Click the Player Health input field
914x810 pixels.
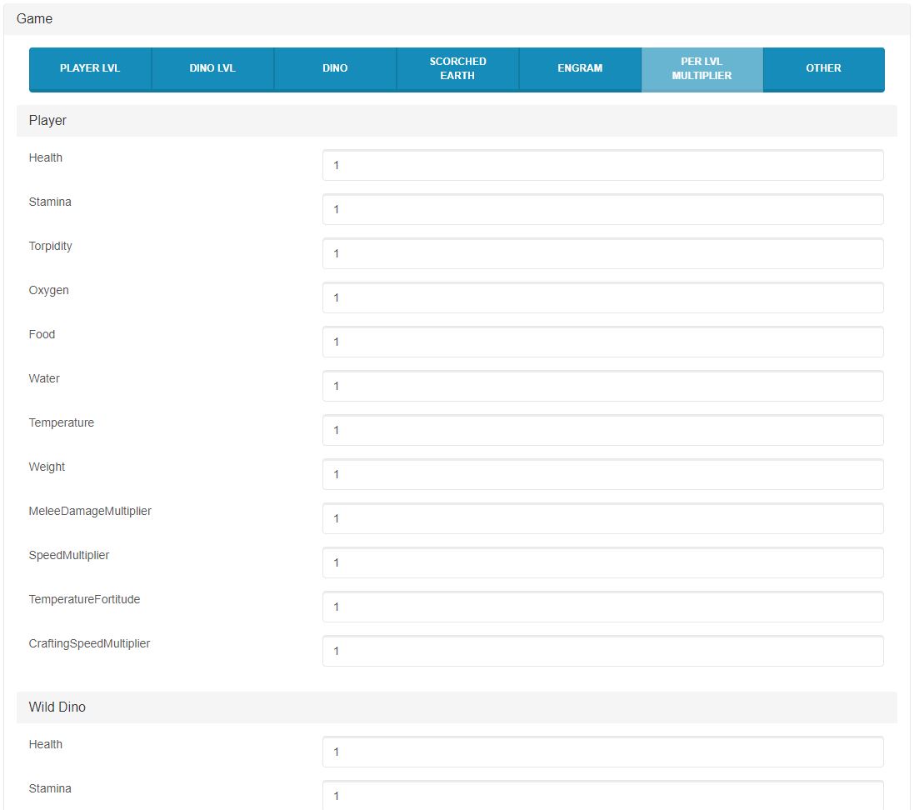pos(602,166)
